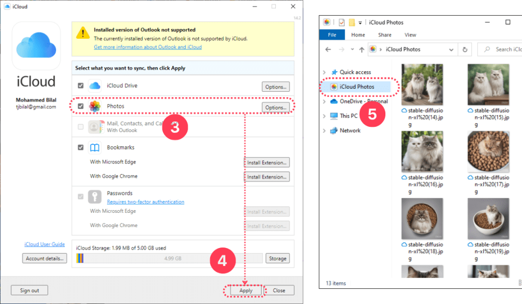Click the Options button next to Photos
522x304 pixels.
point(276,107)
